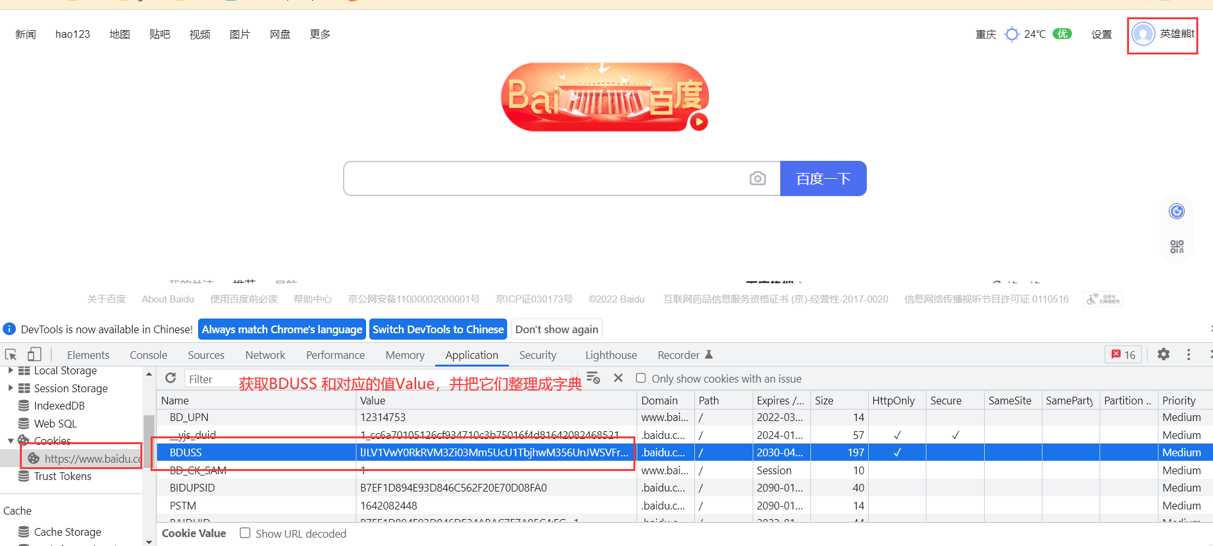Viewport: 1213px width, 546px height.
Task: Open the user avatar profile icon
Action: [x=1143, y=34]
